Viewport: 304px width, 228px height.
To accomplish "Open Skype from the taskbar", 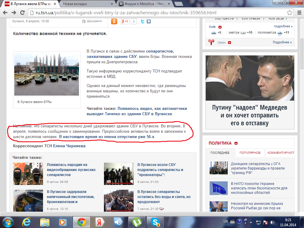I will coord(155,221).
